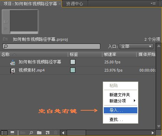Switch to list view icon
The image size is (162, 136).
(4, 133)
